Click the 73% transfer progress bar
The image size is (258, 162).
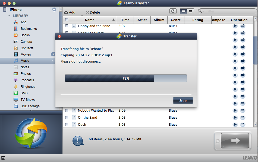click(x=126, y=78)
